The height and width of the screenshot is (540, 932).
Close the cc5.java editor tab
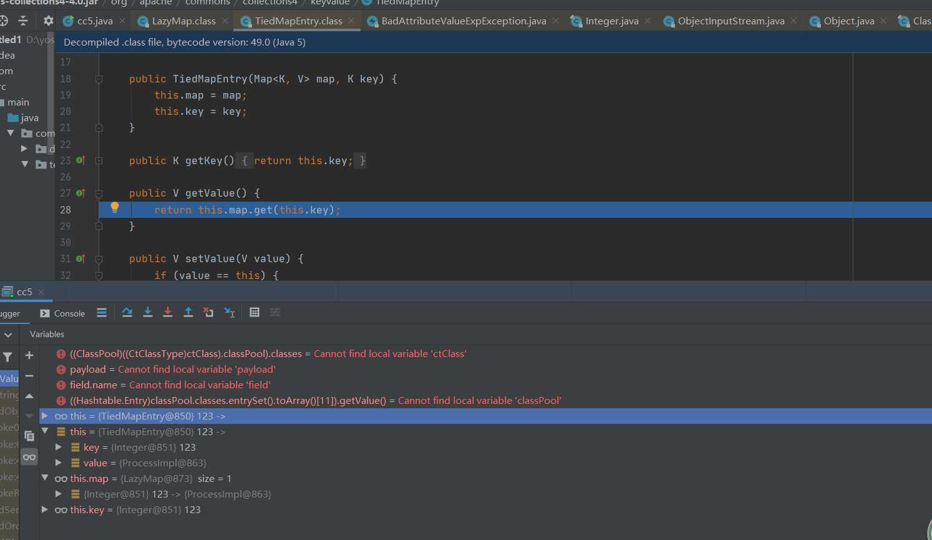122,21
